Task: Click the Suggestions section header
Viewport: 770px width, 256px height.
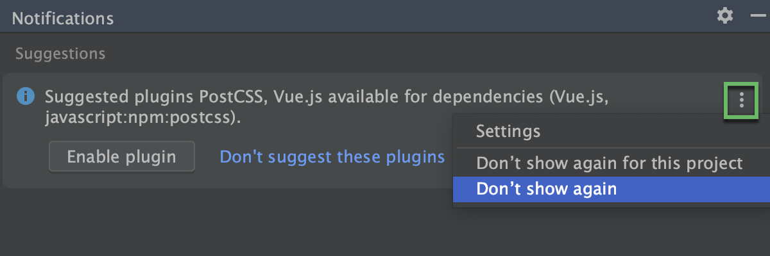Action: coord(60,54)
